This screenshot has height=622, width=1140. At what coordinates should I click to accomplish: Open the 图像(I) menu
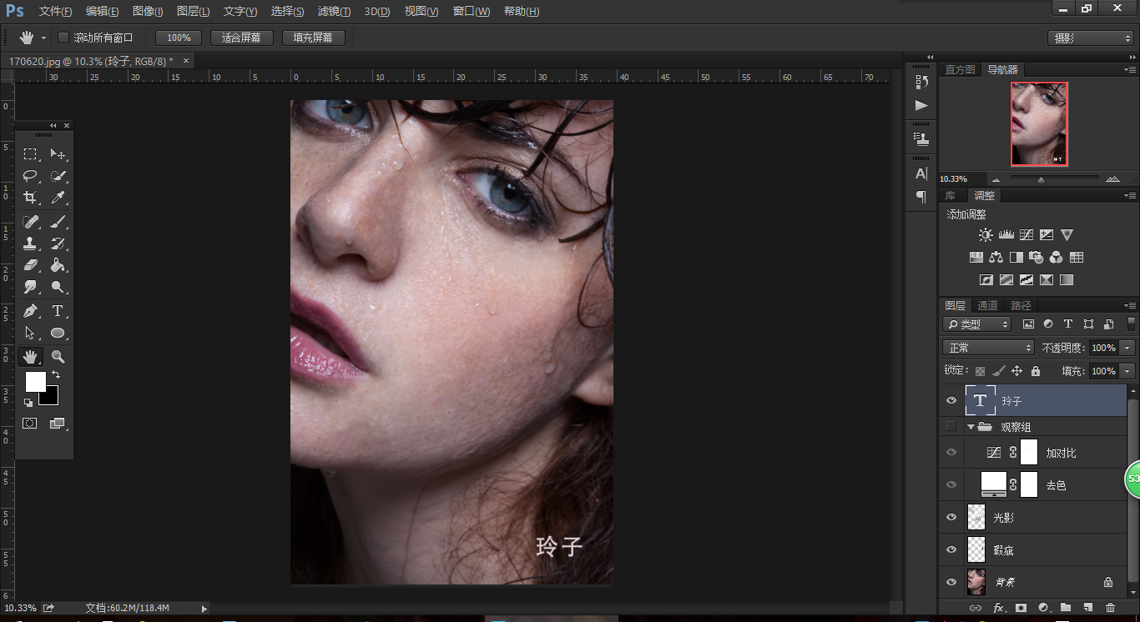tap(148, 12)
